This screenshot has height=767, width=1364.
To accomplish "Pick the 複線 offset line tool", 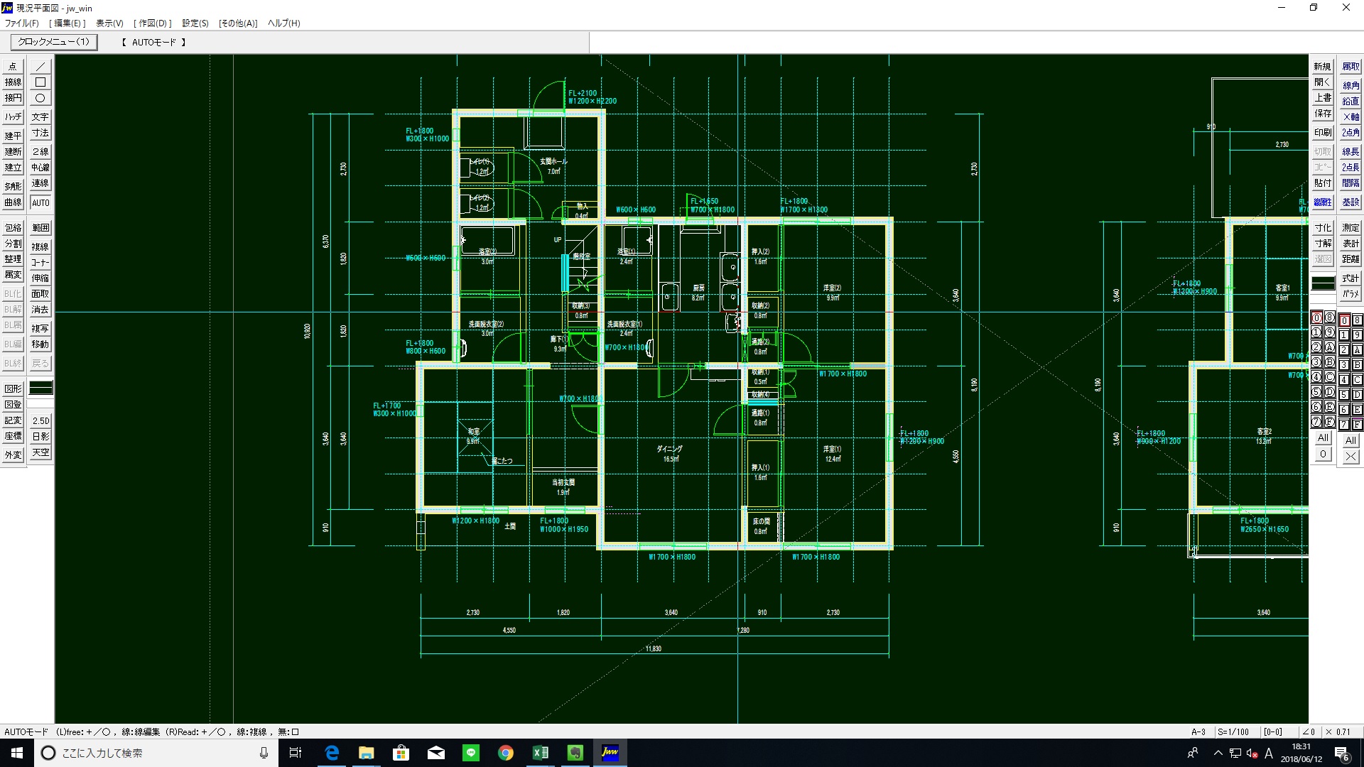I will point(40,247).
